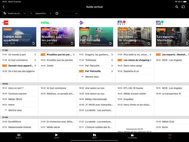Tap replay icon for Plus belle la vie
Screen dimensions: 189x142
151,55
